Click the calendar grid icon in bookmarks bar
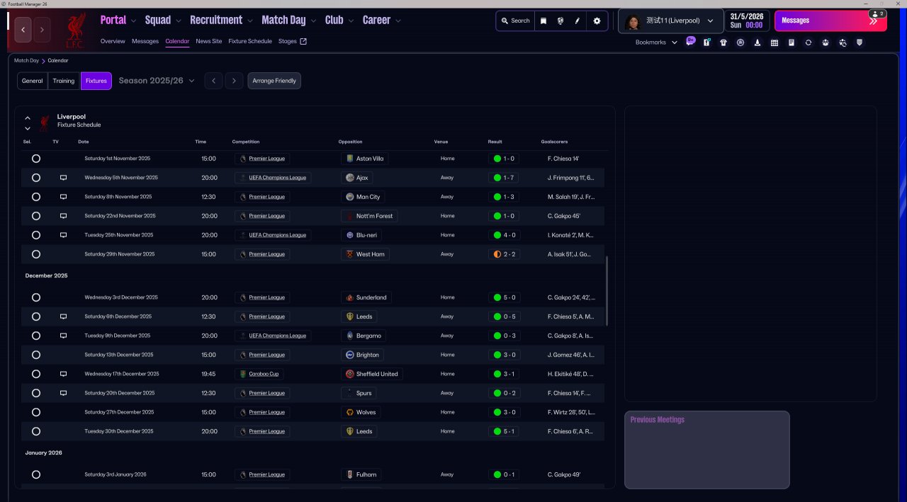The height and width of the screenshot is (502, 907). pos(774,42)
